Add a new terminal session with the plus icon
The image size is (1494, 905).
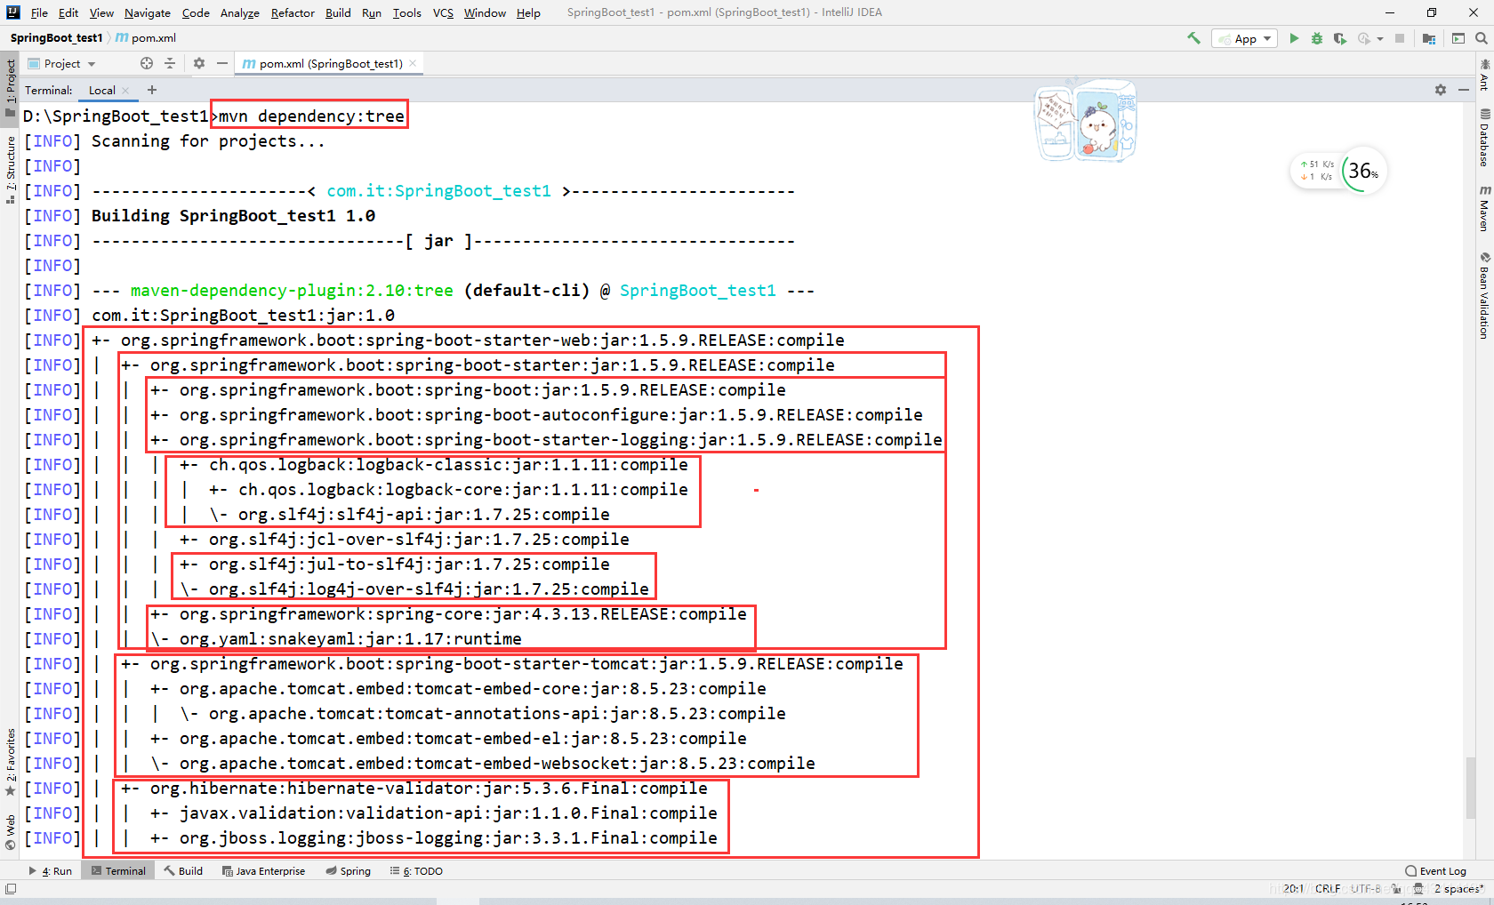(152, 90)
